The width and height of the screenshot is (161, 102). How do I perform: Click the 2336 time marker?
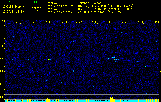click(94, 22)
